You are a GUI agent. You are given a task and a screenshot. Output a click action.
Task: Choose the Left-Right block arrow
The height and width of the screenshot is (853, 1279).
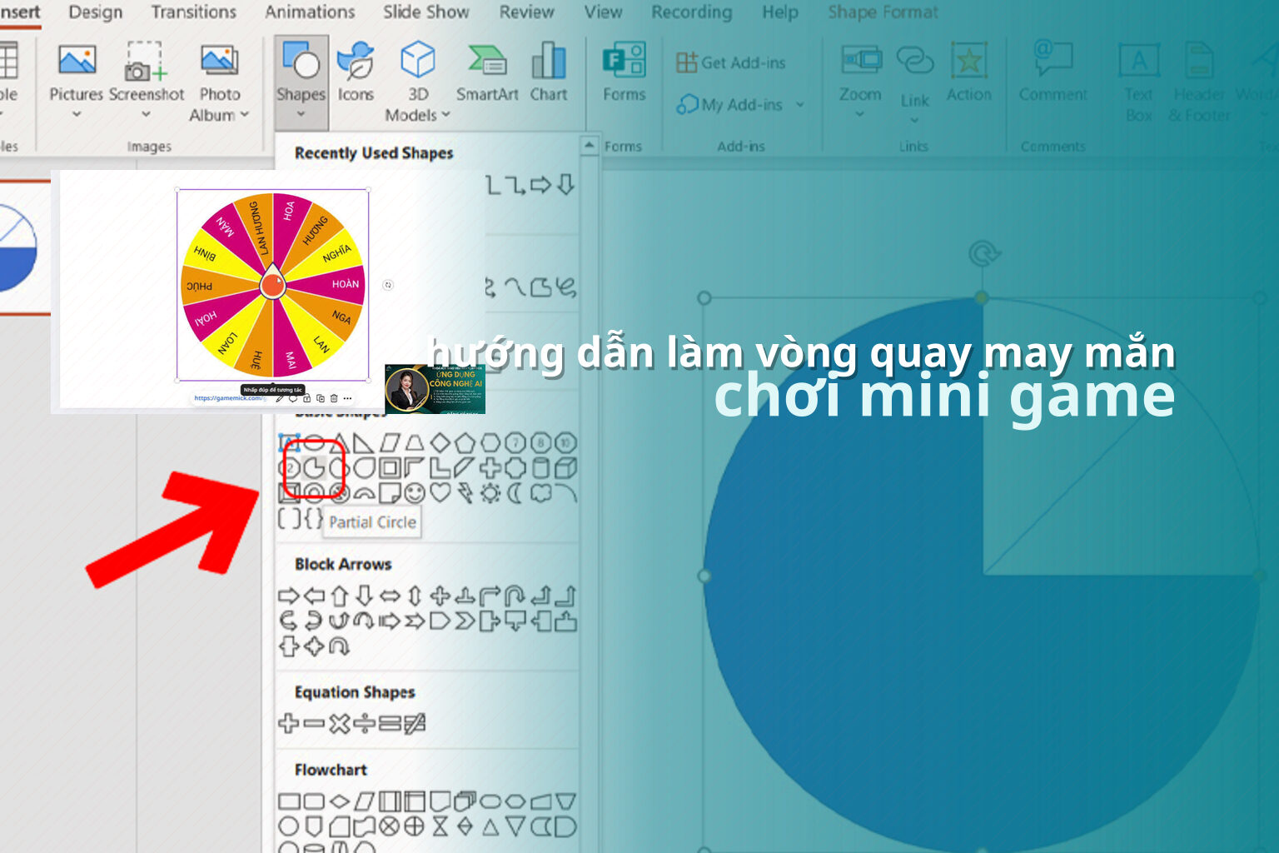coord(390,596)
